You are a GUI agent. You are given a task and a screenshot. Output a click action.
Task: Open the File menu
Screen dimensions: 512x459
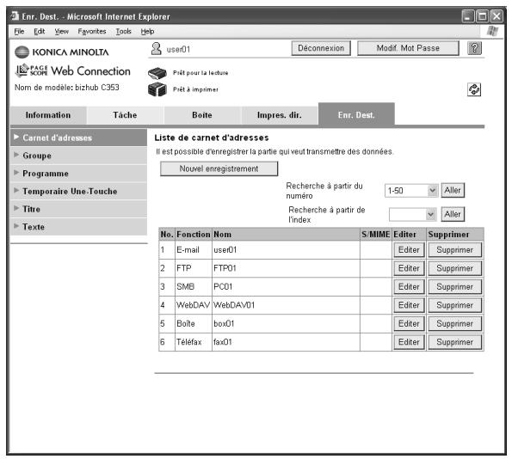19,31
